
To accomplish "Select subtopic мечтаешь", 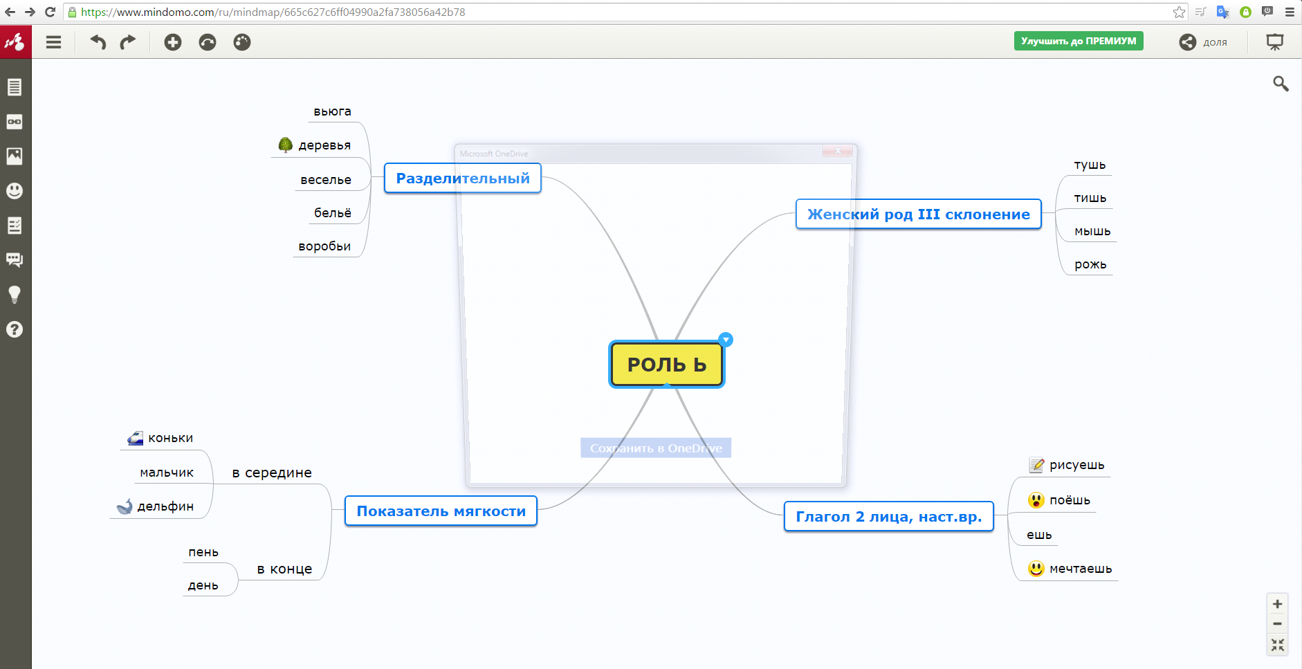I will [1081, 569].
